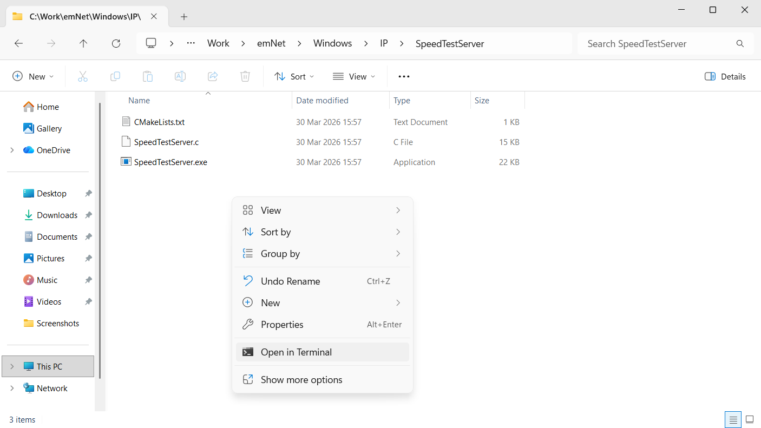Click the Delete trash icon
This screenshot has height=428, width=761.
245,76
